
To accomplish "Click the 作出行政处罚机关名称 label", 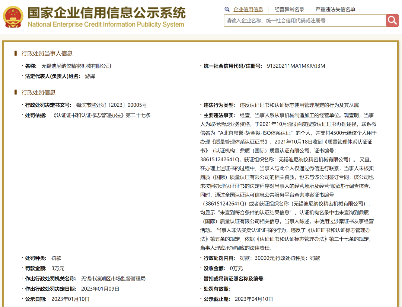I will 51,279.
